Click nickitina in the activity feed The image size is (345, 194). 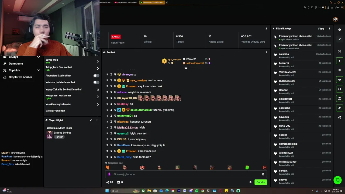[284, 54]
